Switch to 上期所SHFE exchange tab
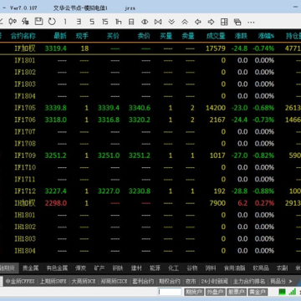Image resolution: width=301 pixels, height=301 pixels. click(54, 281)
